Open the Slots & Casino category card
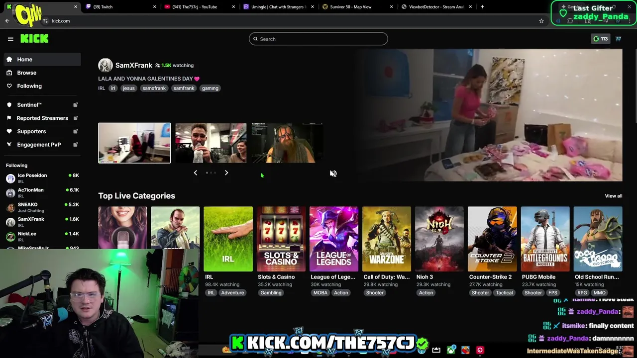Screen dimensions: 637x358 coord(281,239)
